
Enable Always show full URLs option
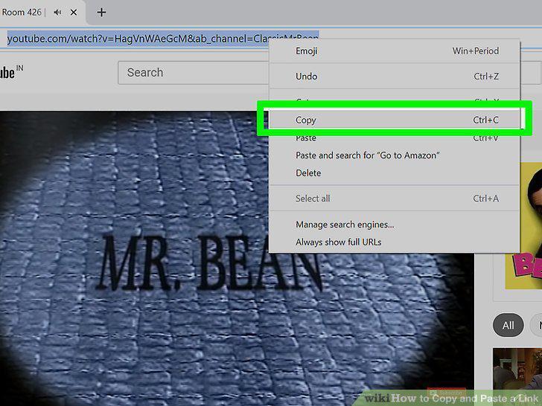pos(395,242)
